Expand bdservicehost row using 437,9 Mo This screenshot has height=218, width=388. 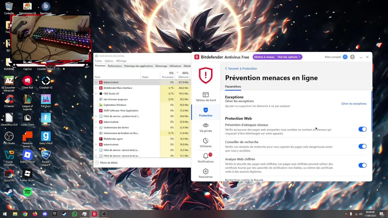(96, 82)
